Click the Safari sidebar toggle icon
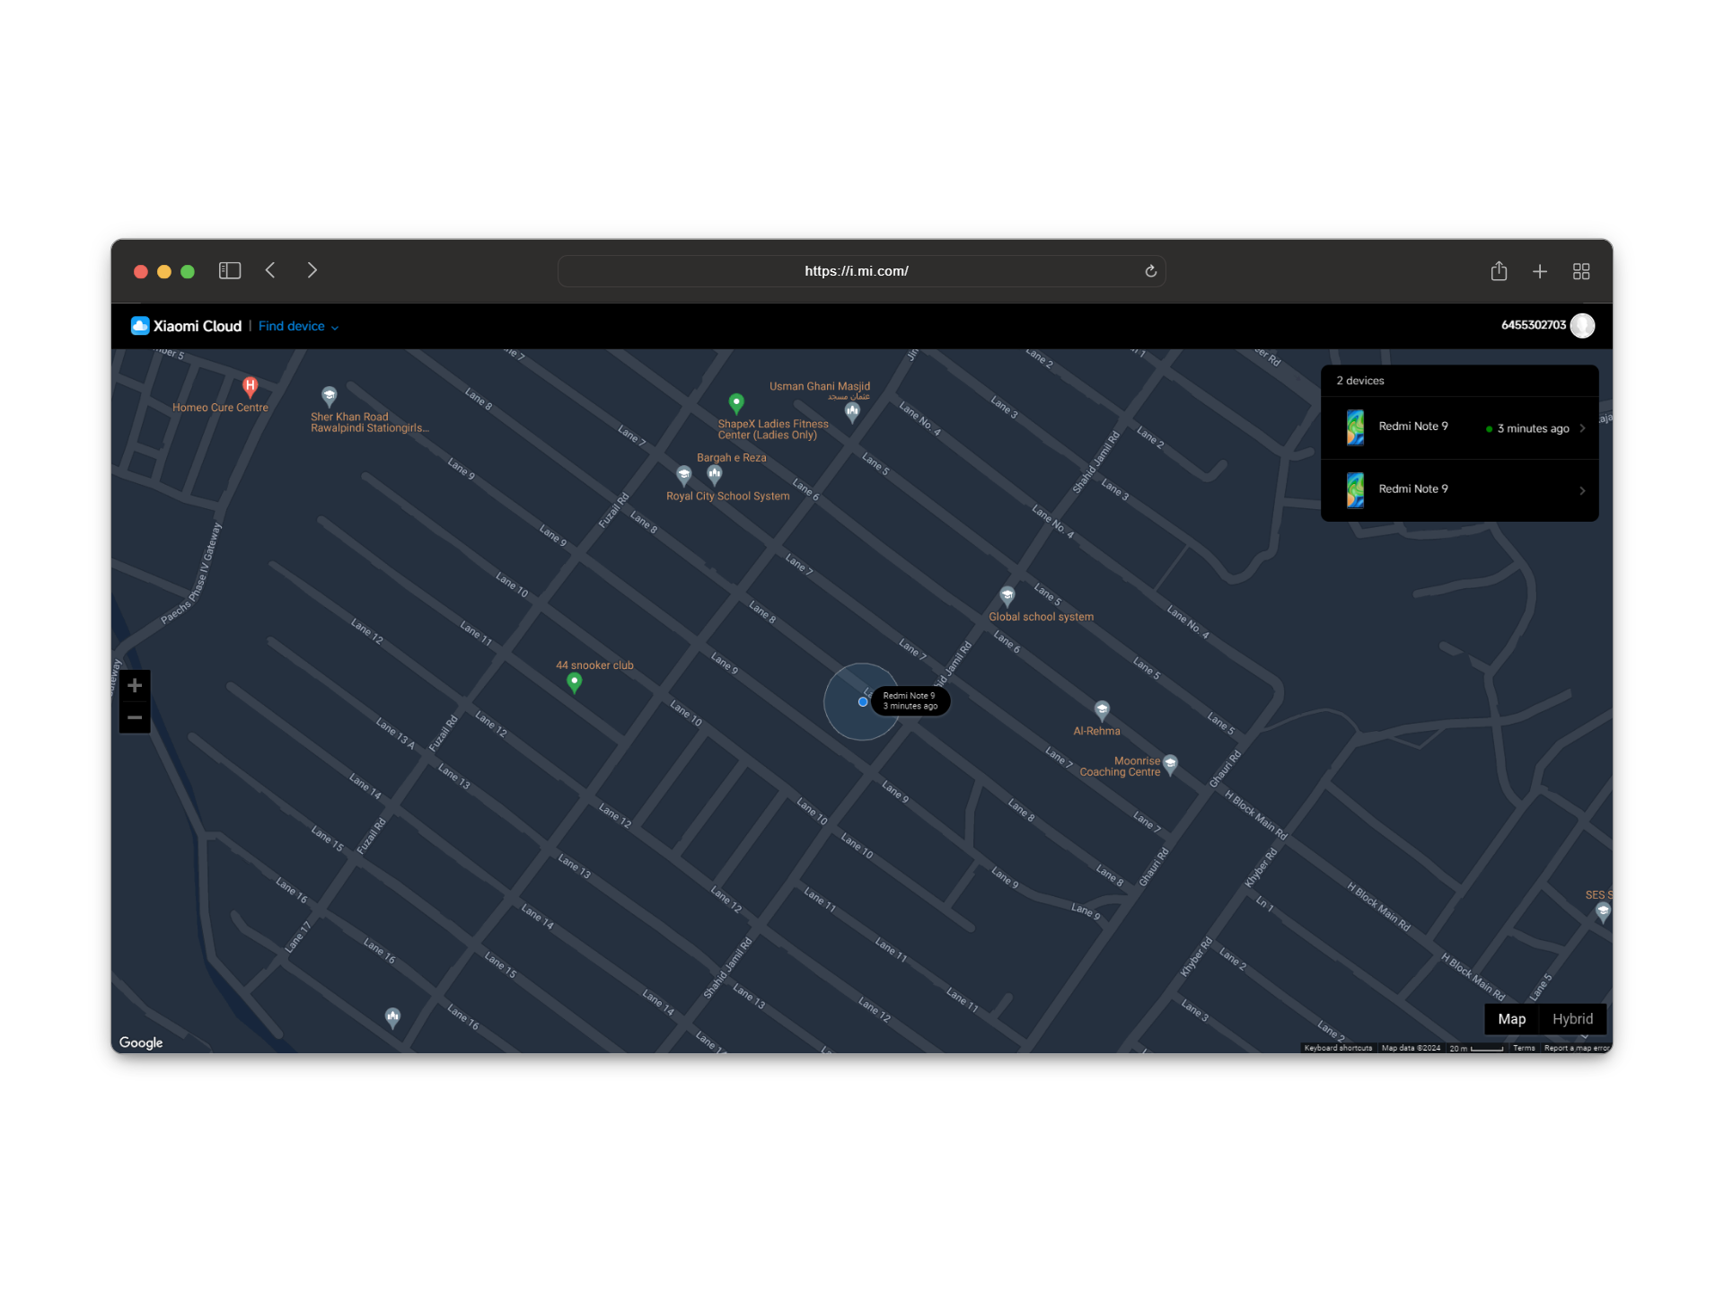1724x1293 pixels. pyautogui.click(x=230, y=270)
